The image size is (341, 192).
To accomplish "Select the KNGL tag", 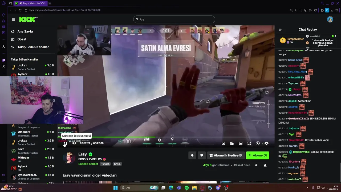I will coord(117,164).
